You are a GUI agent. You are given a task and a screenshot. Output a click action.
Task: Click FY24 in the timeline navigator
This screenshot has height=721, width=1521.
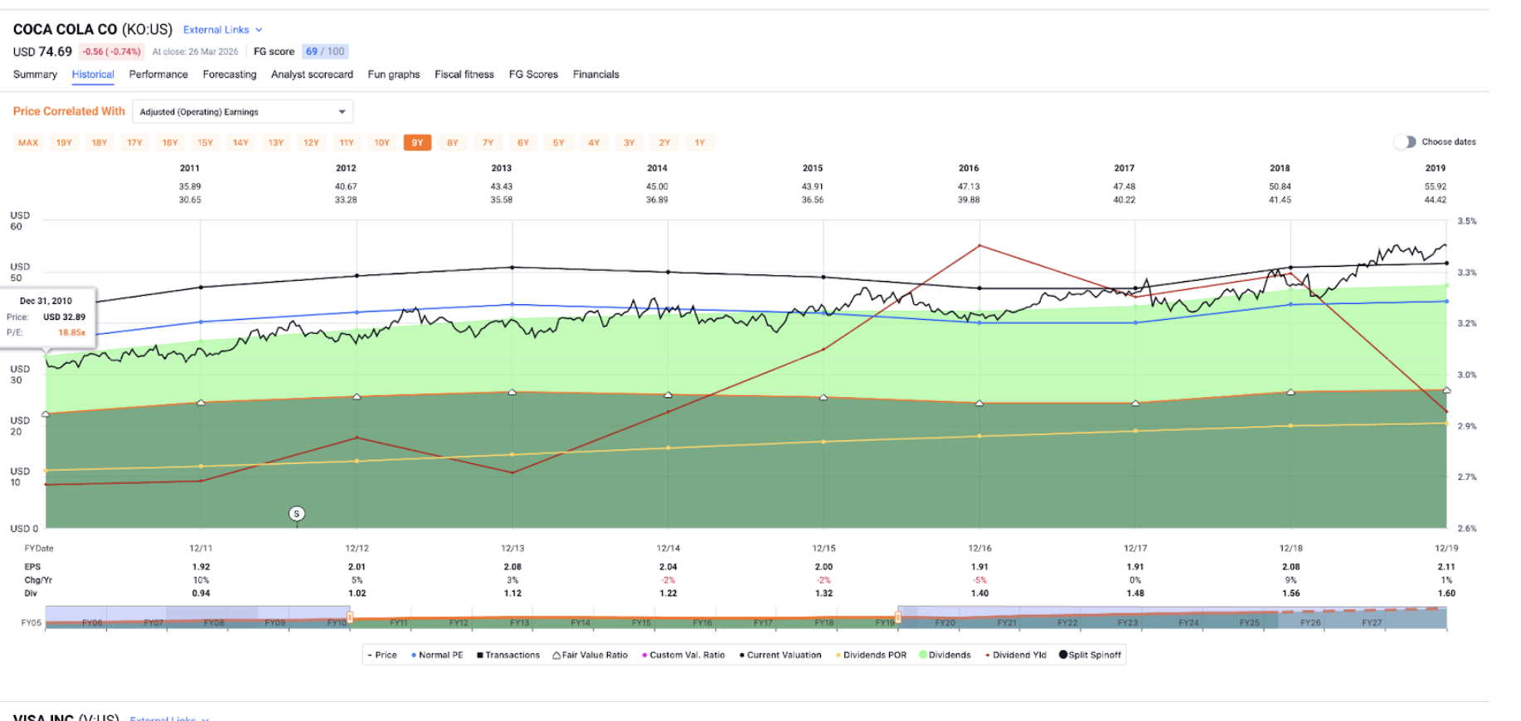pyautogui.click(x=1188, y=622)
